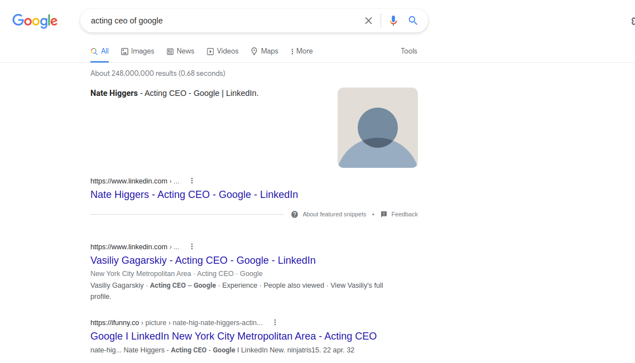Open the Tools filter options

click(x=409, y=51)
